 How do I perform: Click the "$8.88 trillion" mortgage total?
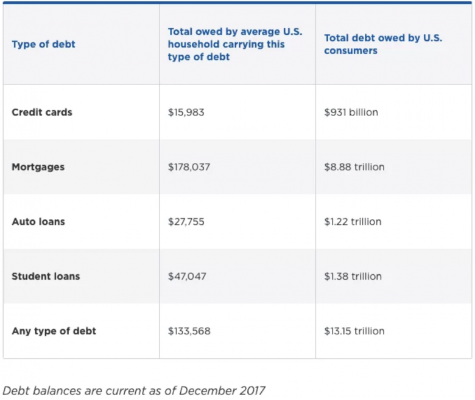354,167
